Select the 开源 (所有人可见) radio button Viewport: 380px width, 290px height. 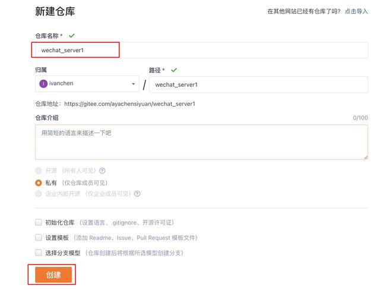(x=39, y=171)
